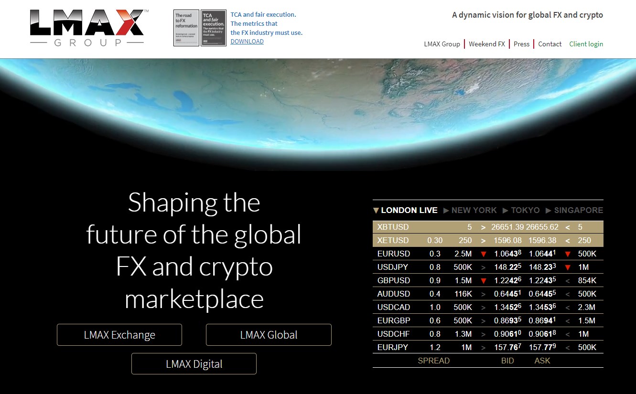Click the triangle before SINGAPORE

pos(549,210)
